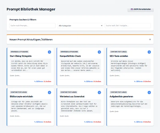Focus the Suche nach Ziel / Aufgabe field

(128, 26)
